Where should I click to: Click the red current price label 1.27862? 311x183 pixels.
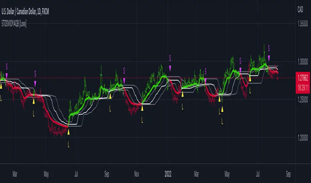303,78
